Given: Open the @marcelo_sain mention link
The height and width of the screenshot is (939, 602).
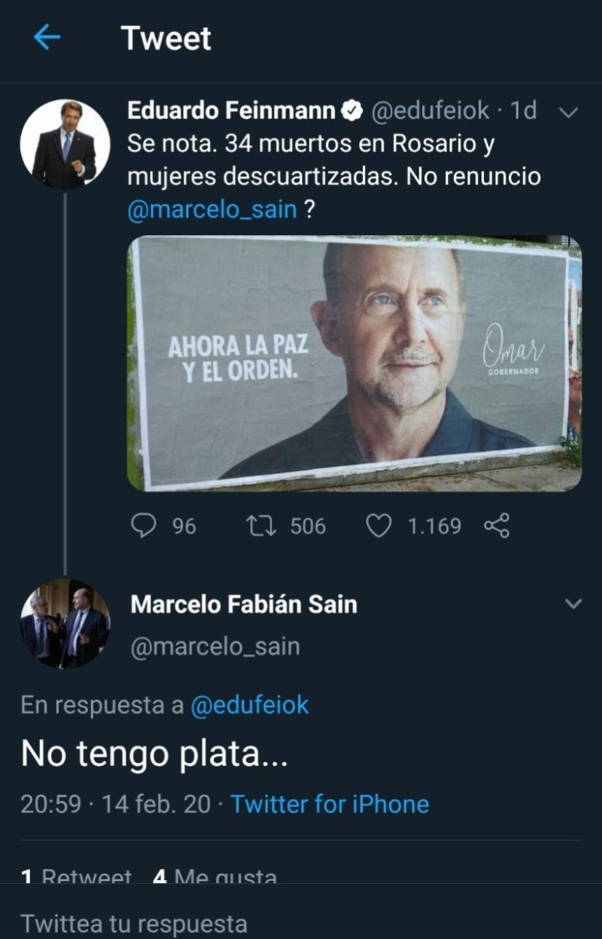Looking at the screenshot, I should tap(212, 209).
